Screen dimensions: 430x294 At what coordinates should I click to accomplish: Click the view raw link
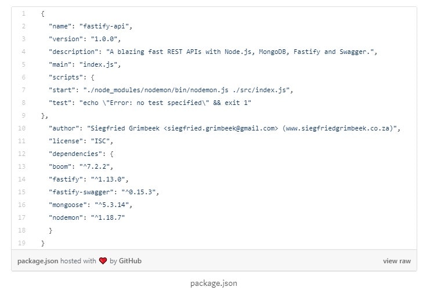click(396, 261)
